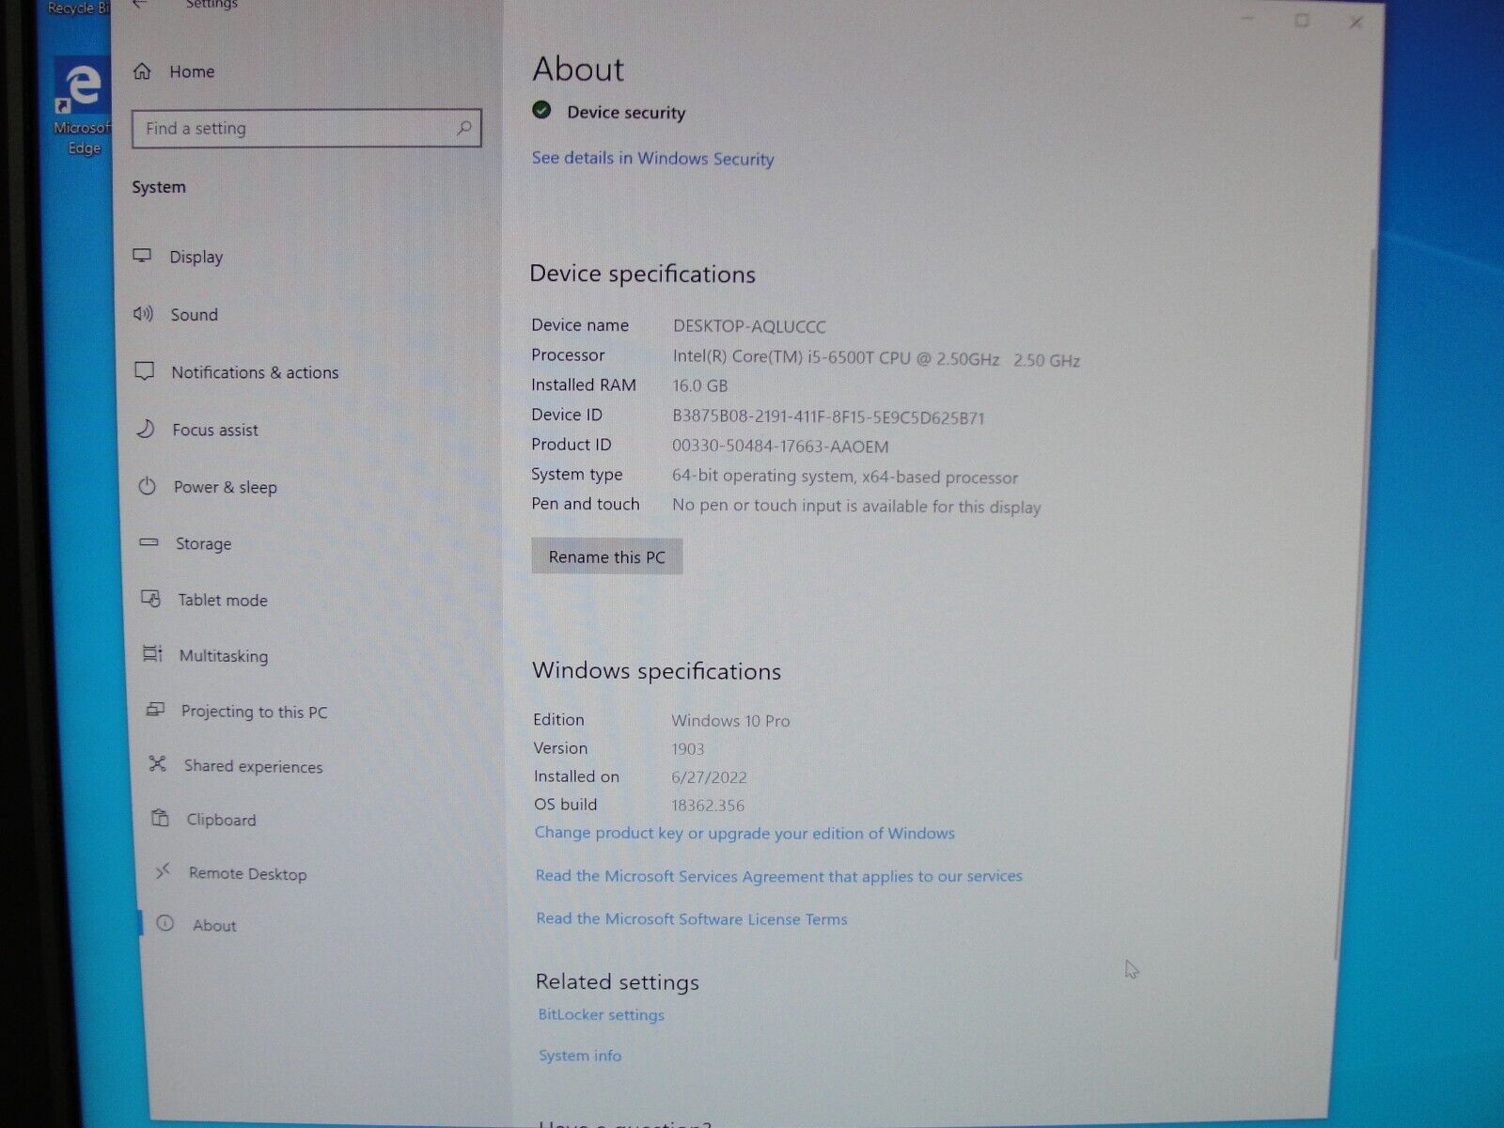Click the Notifications & actions icon
The height and width of the screenshot is (1128, 1504).
click(145, 371)
